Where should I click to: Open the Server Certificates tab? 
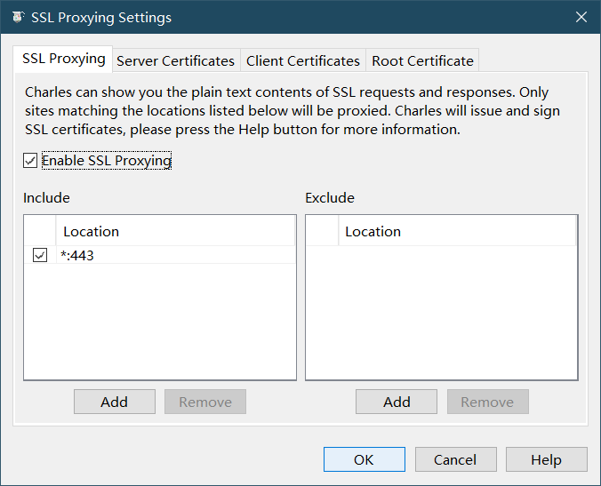click(x=175, y=60)
